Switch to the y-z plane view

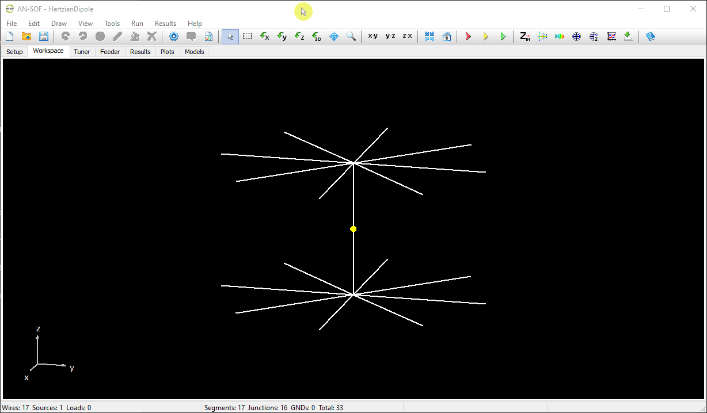click(390, 36)
